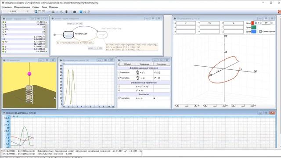Open the Помощь menu
Viewport: 281px width, 158px height.
(54, 7)
